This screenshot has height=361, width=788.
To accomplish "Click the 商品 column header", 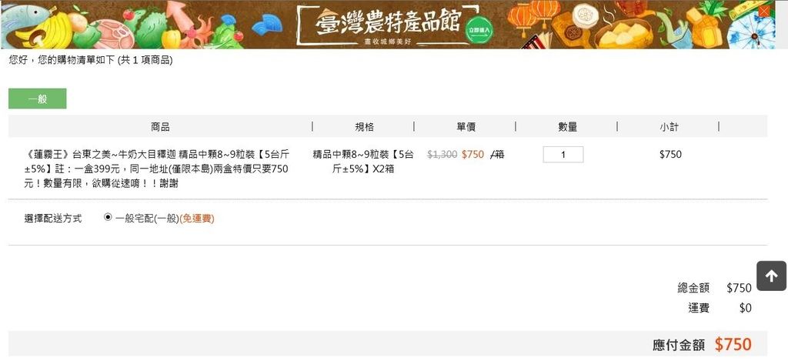I will pyautogui.click(x=160, y=127).
